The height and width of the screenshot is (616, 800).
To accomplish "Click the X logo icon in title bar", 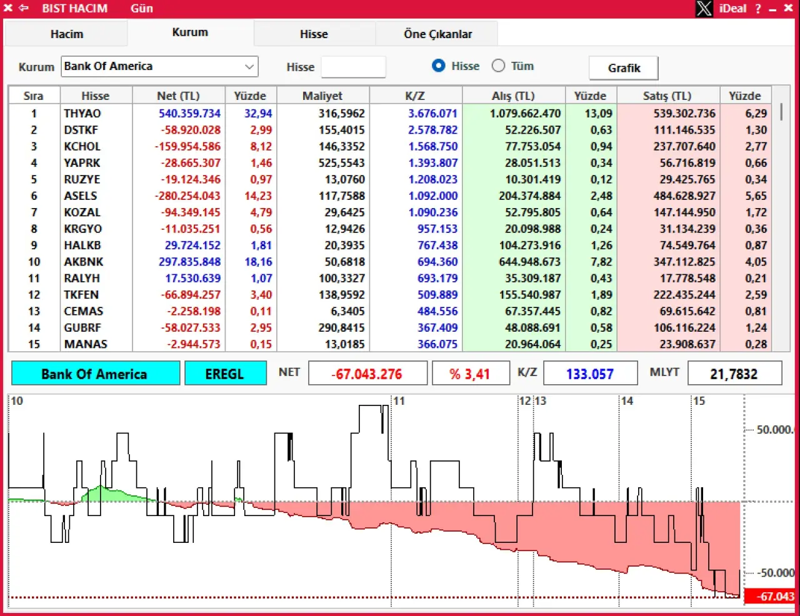I will [x=704, y=9].
